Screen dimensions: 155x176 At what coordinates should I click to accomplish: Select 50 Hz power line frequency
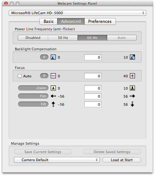(x=63, y=38)
